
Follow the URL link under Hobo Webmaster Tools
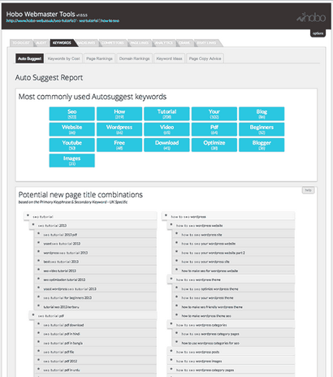tap(63, 20)
